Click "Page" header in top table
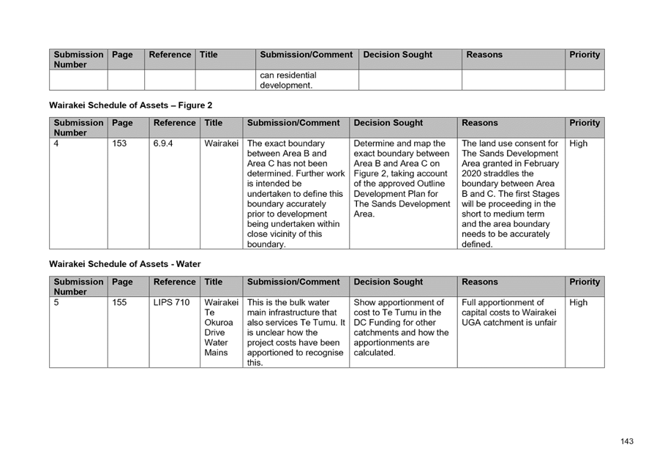 tap(126, 59)
